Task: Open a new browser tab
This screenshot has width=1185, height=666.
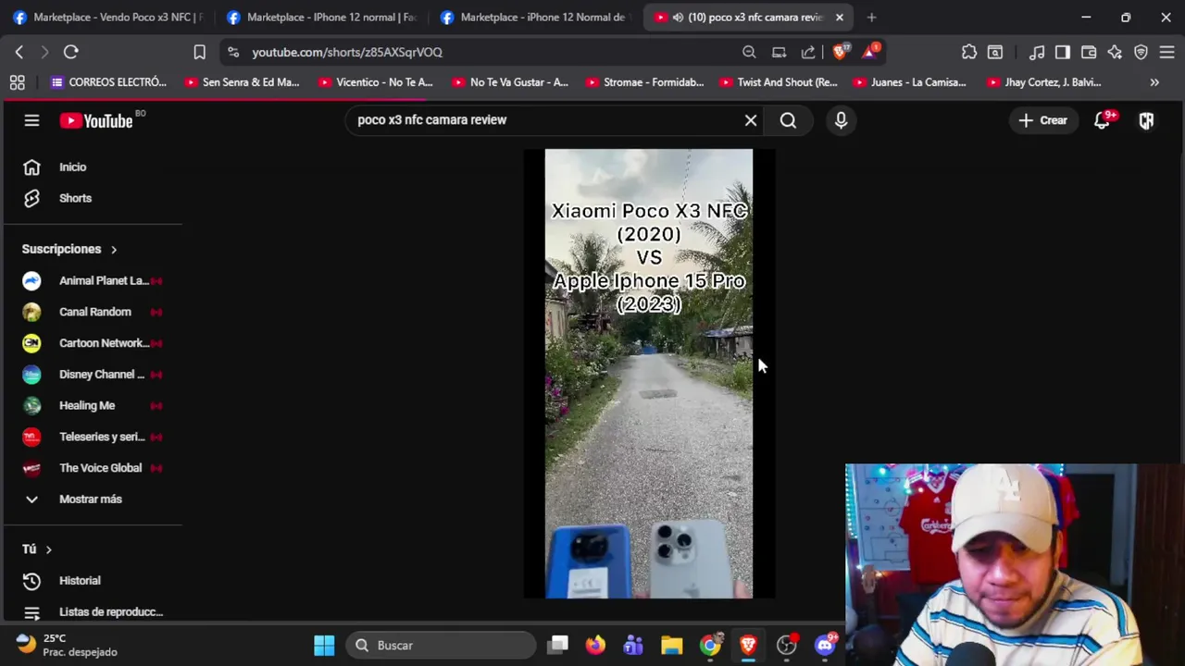Action: (x=871, y=18)
